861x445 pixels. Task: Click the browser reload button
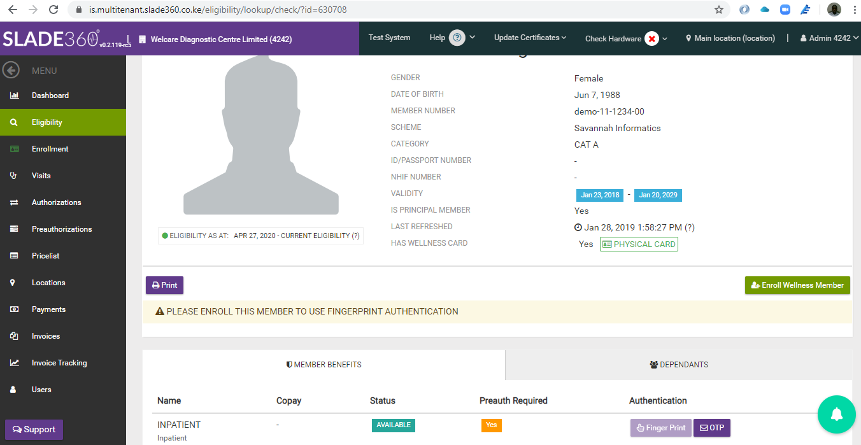(x=53, y=10)
